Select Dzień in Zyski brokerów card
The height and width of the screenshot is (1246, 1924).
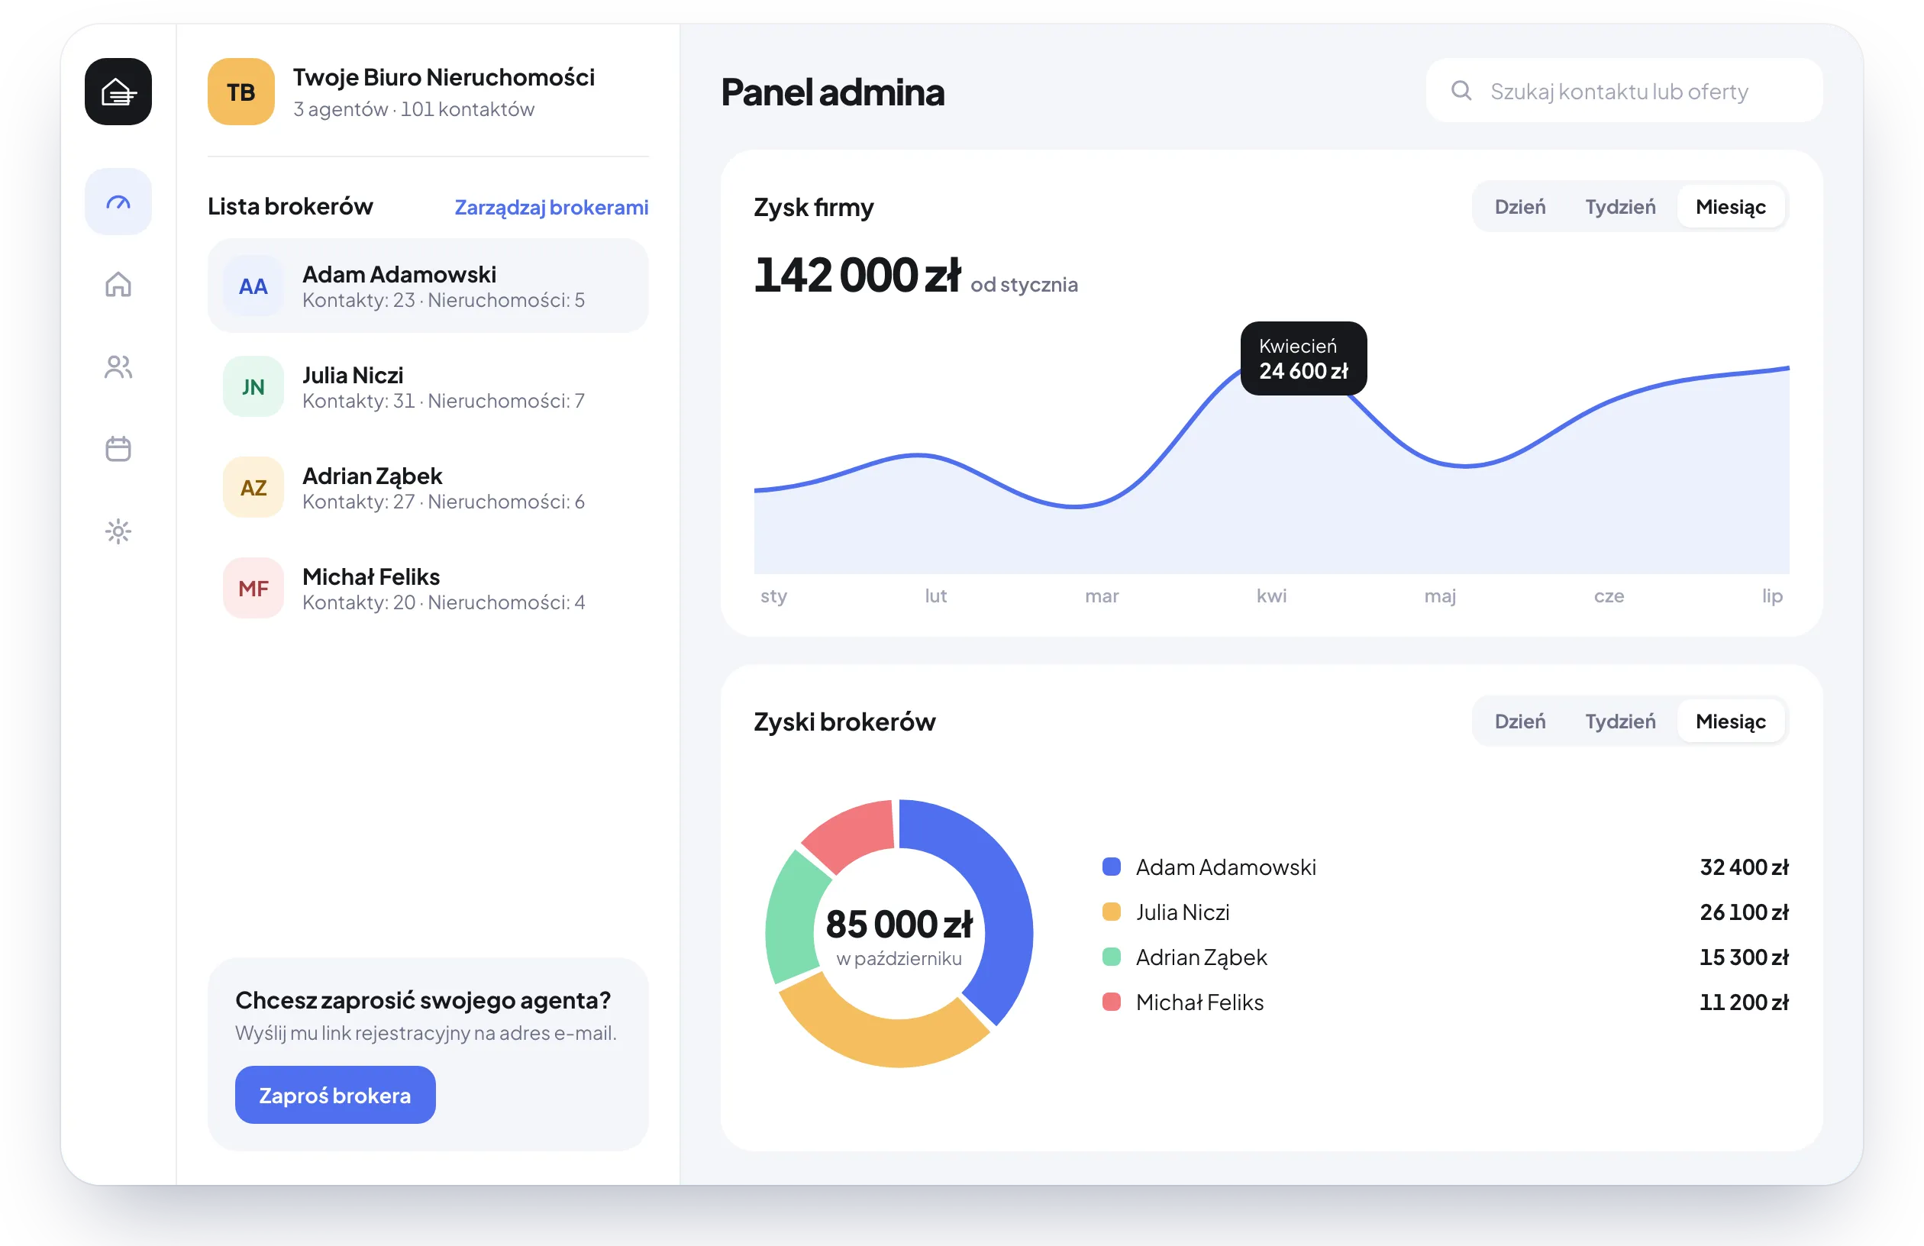point(1519,721)
